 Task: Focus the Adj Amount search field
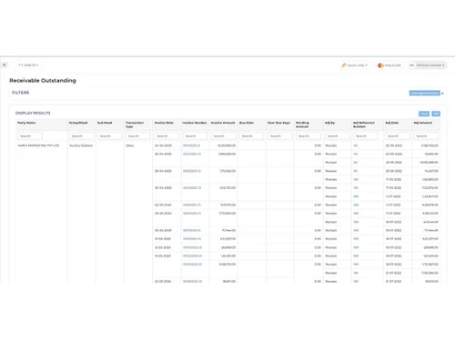point(426,136)
